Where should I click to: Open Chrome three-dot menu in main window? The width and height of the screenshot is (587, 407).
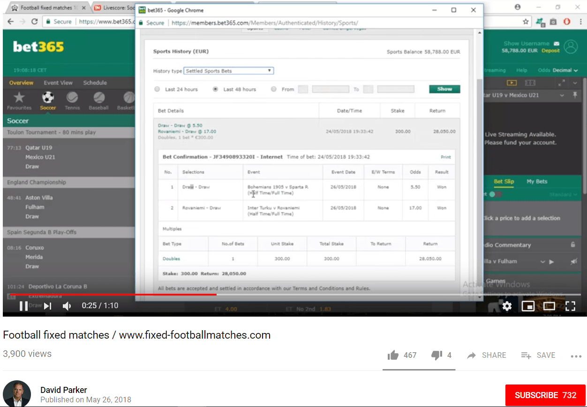tap(581, 22)
